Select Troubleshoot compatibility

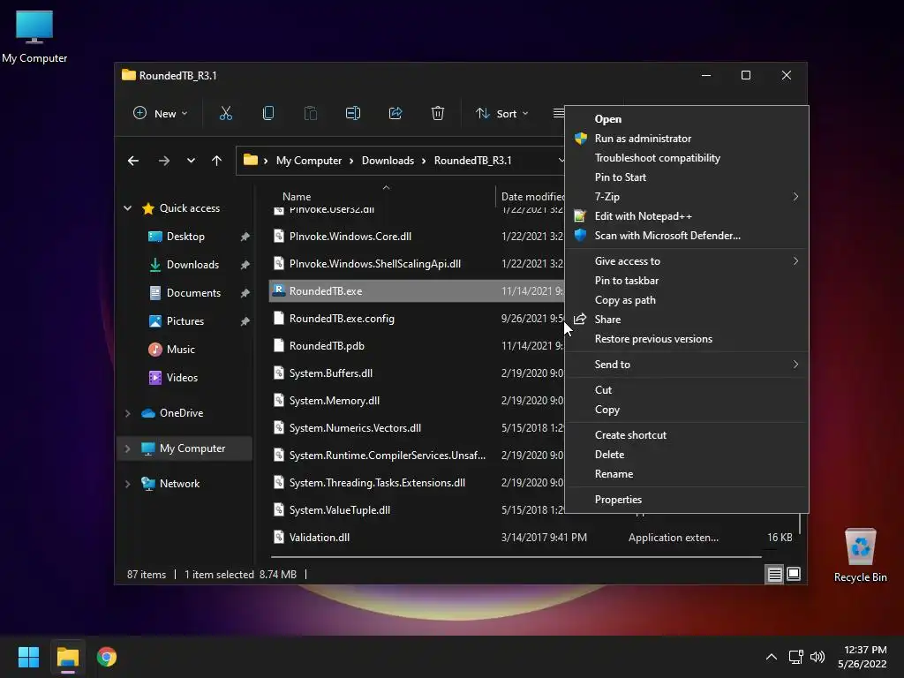[x=687, y=158]
